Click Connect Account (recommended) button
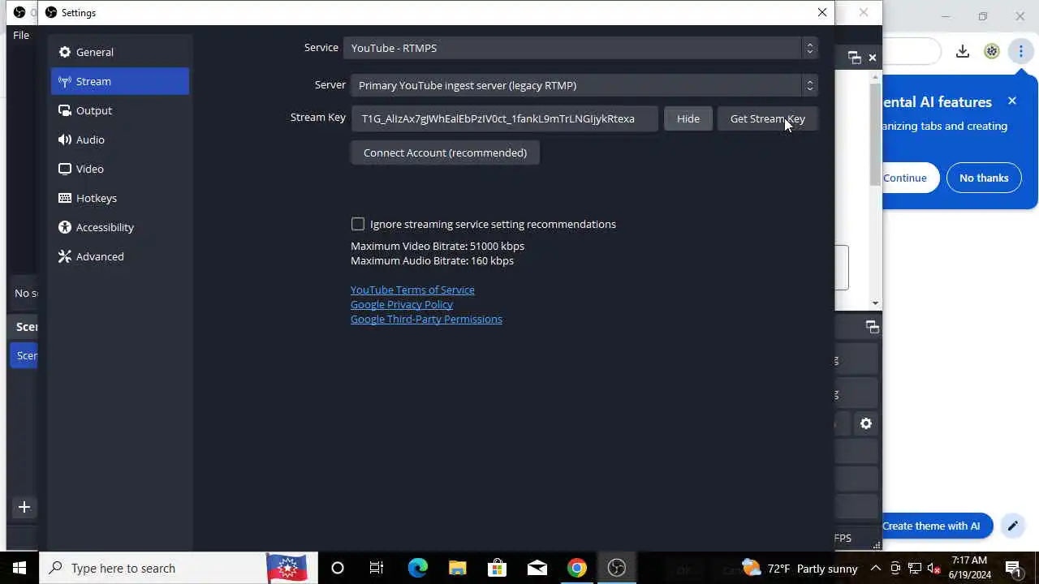This screenshot has height=584, width=1039. tap(445, 152)
